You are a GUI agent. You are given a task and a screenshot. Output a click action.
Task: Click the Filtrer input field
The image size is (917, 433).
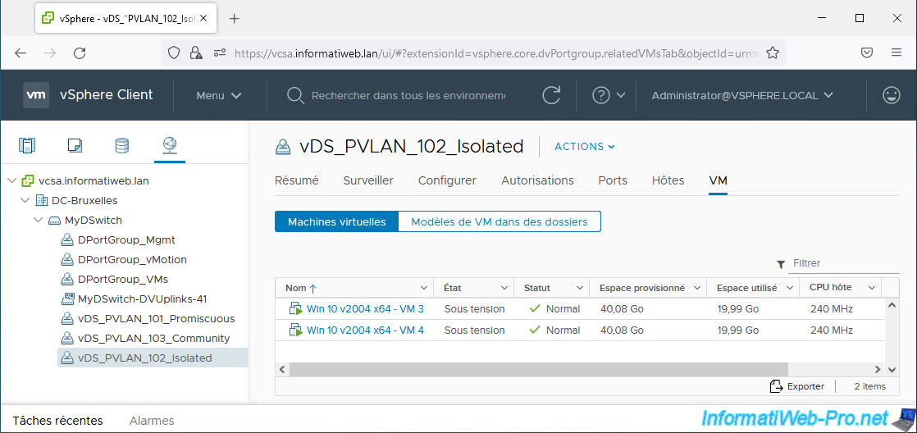[x=845, y=263]
